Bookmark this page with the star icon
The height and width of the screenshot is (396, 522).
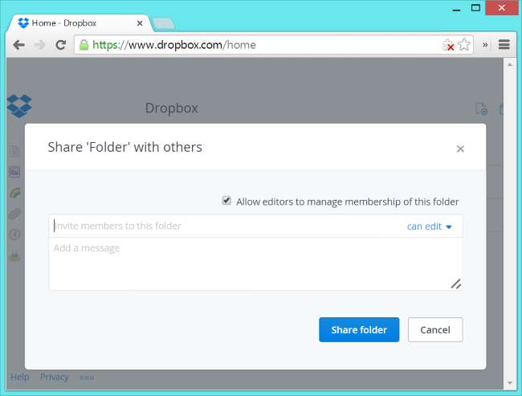coord(464,45)
